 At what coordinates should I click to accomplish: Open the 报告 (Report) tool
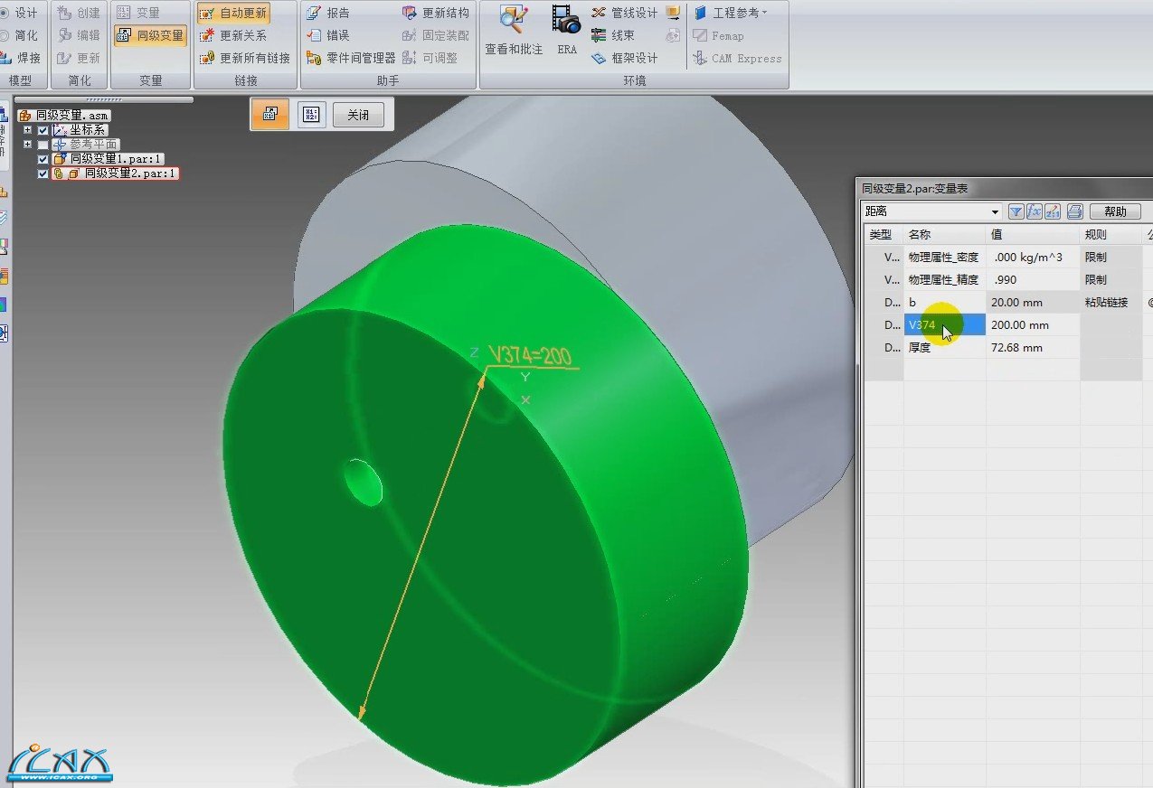coord(328,13)
